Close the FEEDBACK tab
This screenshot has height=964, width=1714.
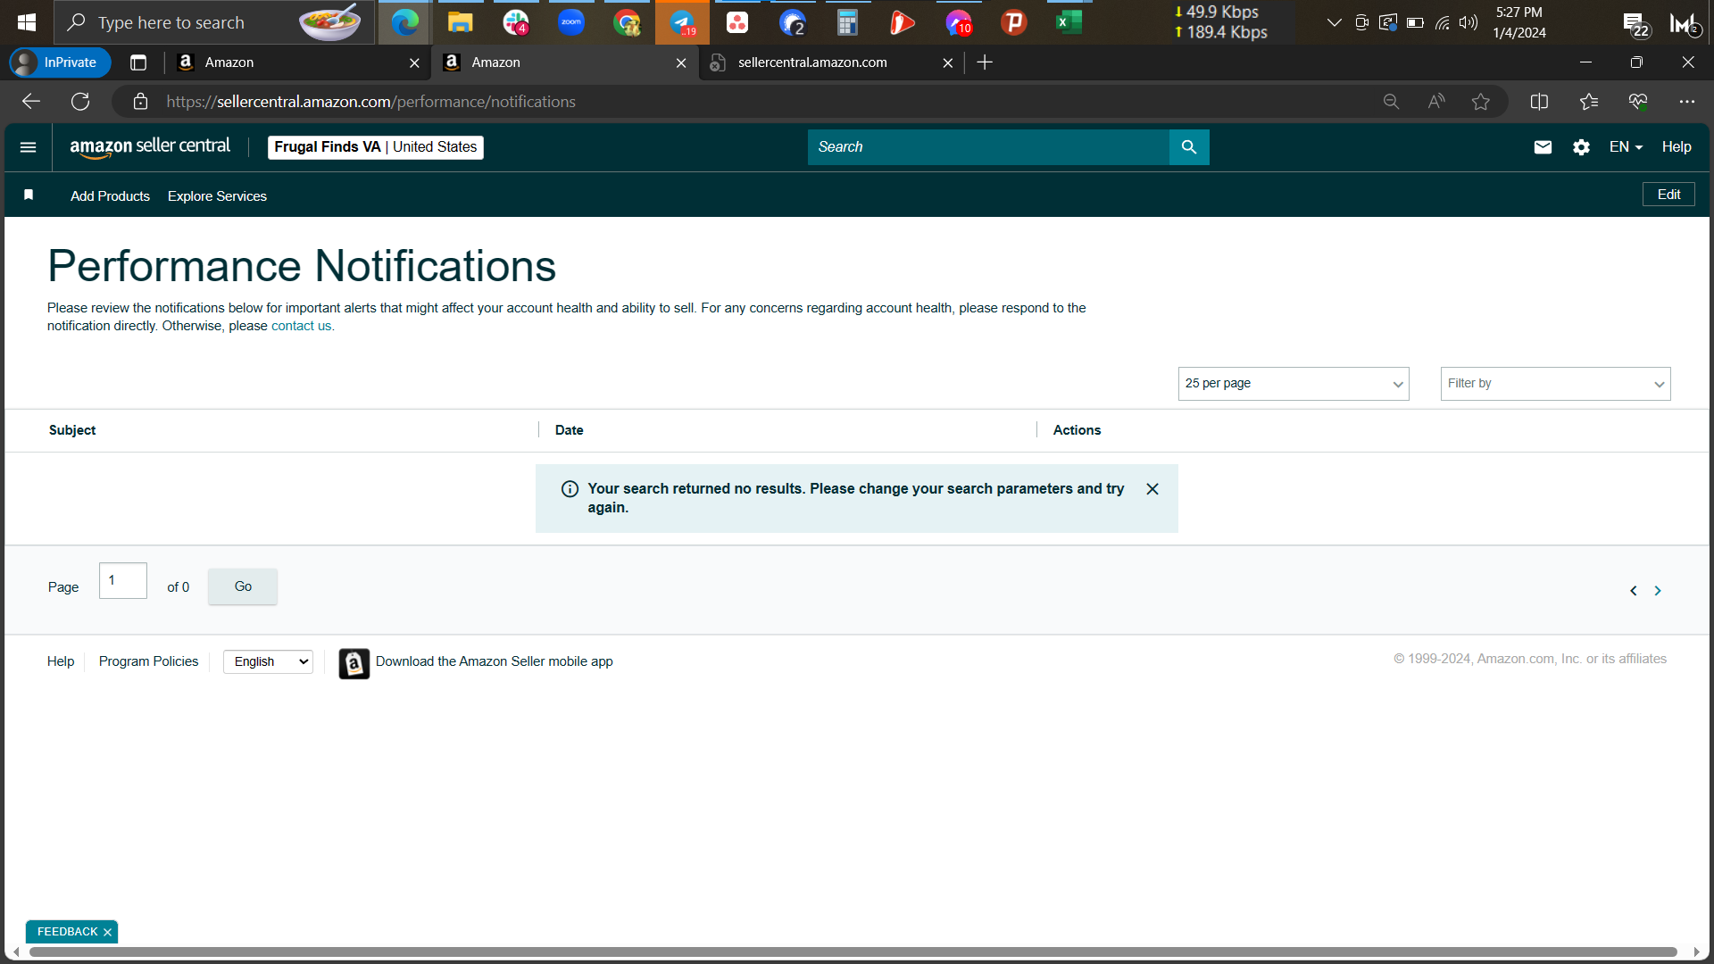click(107, 933)
